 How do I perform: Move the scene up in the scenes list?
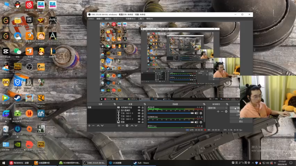pyautogui.click(x=98, y=125)
